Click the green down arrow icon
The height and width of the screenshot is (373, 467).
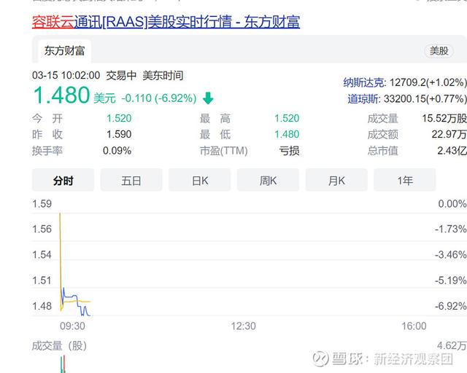[208, 98]
